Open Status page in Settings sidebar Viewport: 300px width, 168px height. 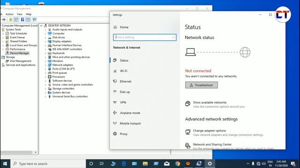click(x=124, y=60)
